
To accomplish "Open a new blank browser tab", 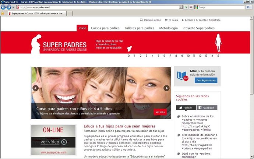I will click(x=70, y=14).
